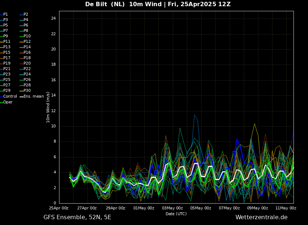
Task: Click the 25Apr 00z tick label
Action: [59, 208]
